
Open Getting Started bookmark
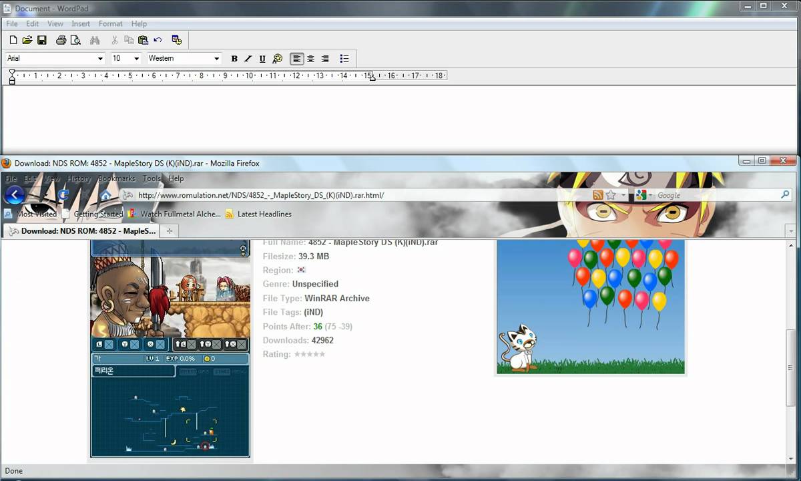(93, 214)
